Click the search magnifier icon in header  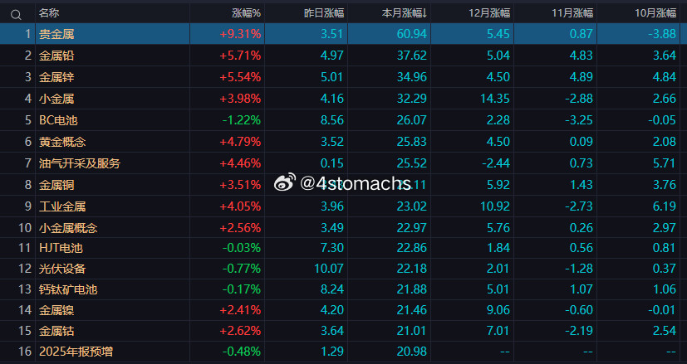click(x=17, y=15)
